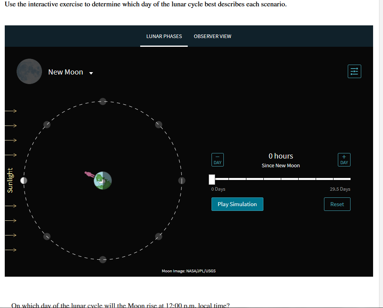Image resolution: width=383 pixels, height=308 pixels.
Task: Select the moon marker at the far right of the orbit
Action: point(182,180)
